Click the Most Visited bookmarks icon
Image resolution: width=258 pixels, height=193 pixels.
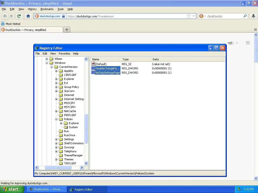[3, 24]
